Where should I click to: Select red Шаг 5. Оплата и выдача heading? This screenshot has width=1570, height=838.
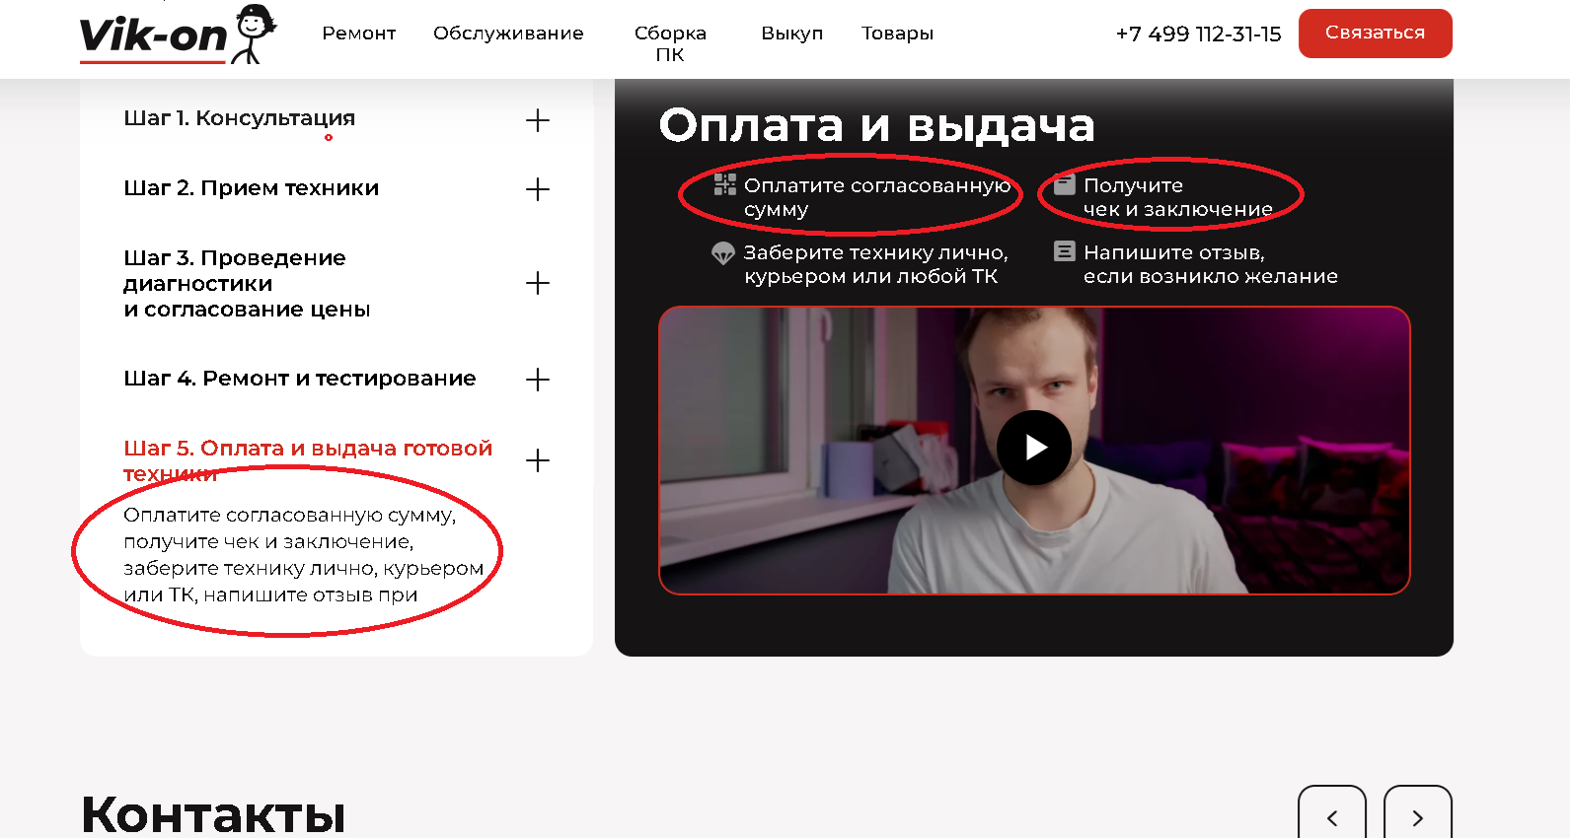[x=308, y=460]
